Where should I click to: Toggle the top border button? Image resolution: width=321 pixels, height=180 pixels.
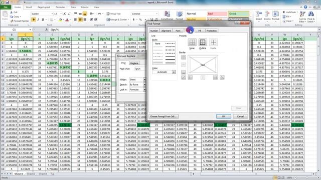(x=184, y=57)
